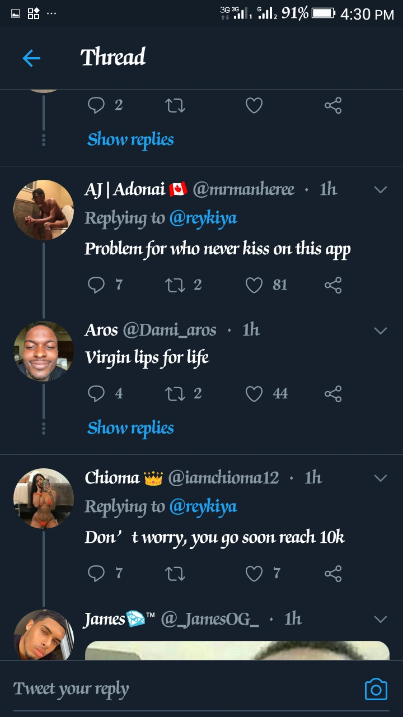Tap the "Tweet your reply" field
The width and height of the screenshot is (403, 717).
168,689
